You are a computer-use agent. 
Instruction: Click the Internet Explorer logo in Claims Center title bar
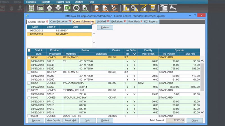[x=27, y=16]
